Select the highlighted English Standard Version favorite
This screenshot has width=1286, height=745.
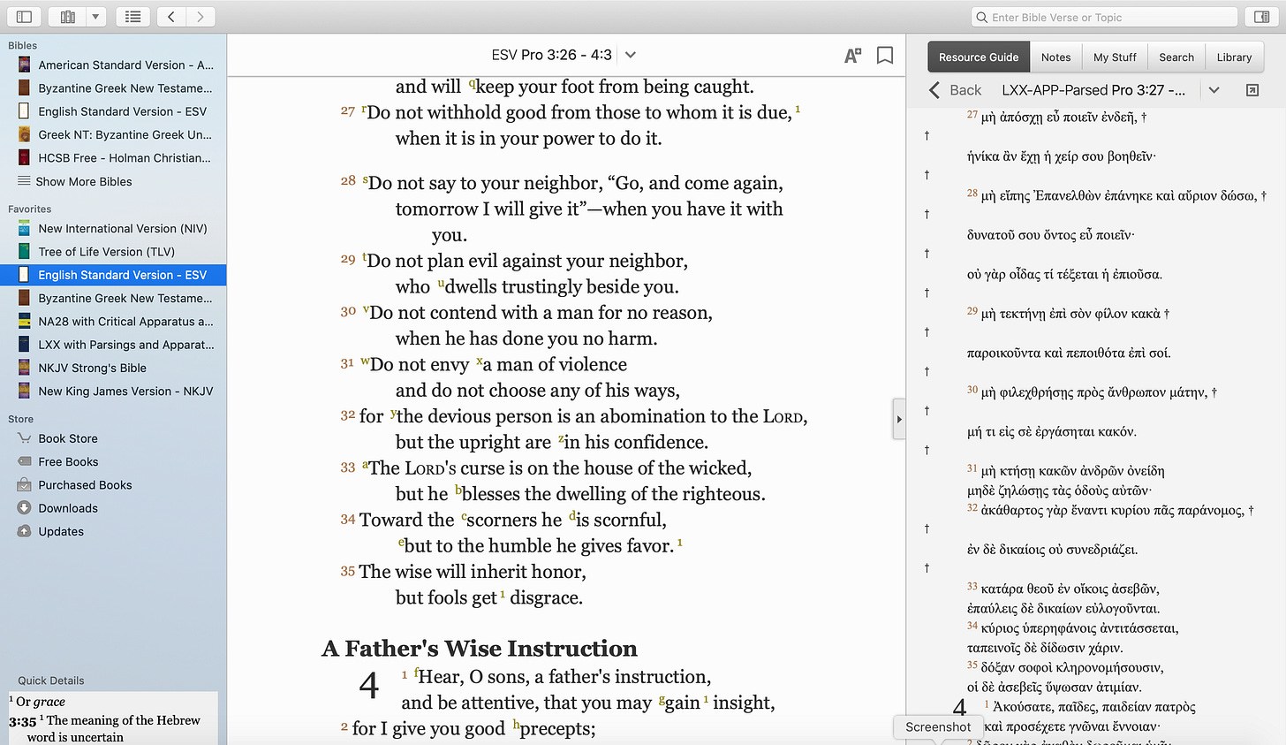[113, 275]
